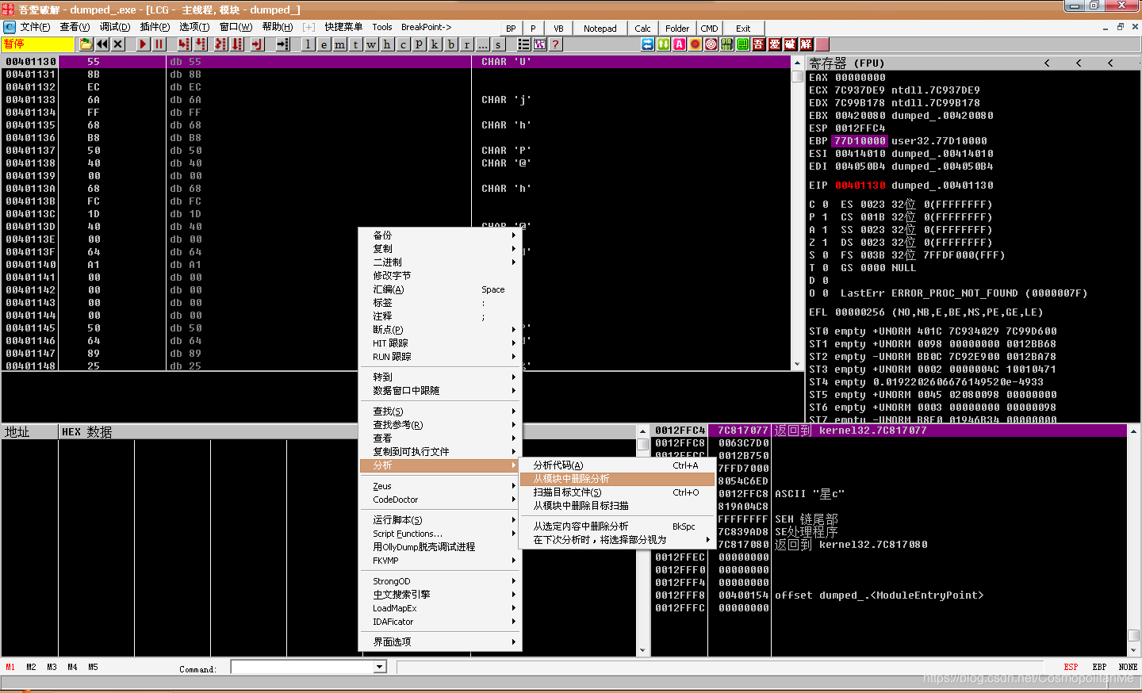Screen dimensions: 1142x693
Task: Open the Log window with the l button
Action: click(308, 44)
